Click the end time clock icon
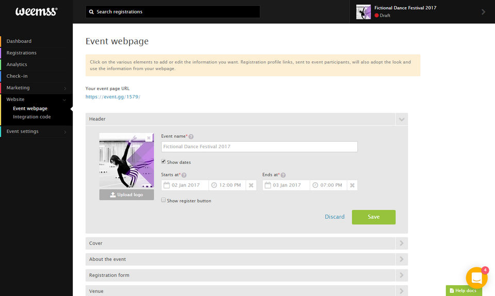 pos(315,185)
